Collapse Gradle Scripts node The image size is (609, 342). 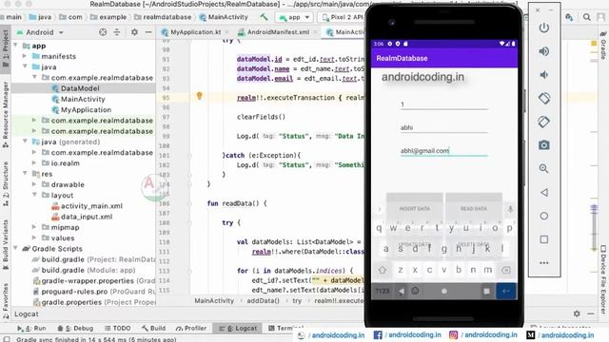pyautogui.click(x=16, y=248)
